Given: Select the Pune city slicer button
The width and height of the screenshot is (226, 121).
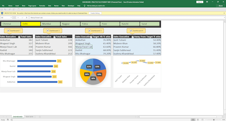Looking at the screenshot, I should tap(110, 24).
